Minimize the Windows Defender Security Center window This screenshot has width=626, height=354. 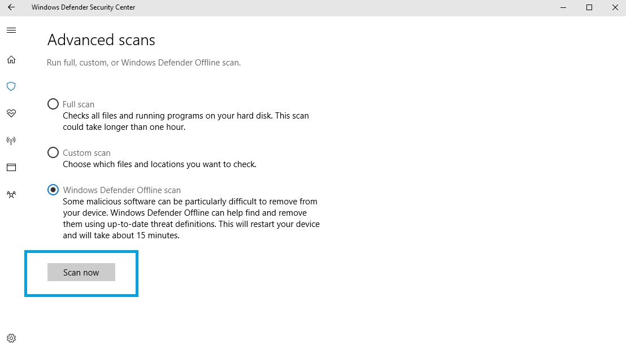pos(563,7)
